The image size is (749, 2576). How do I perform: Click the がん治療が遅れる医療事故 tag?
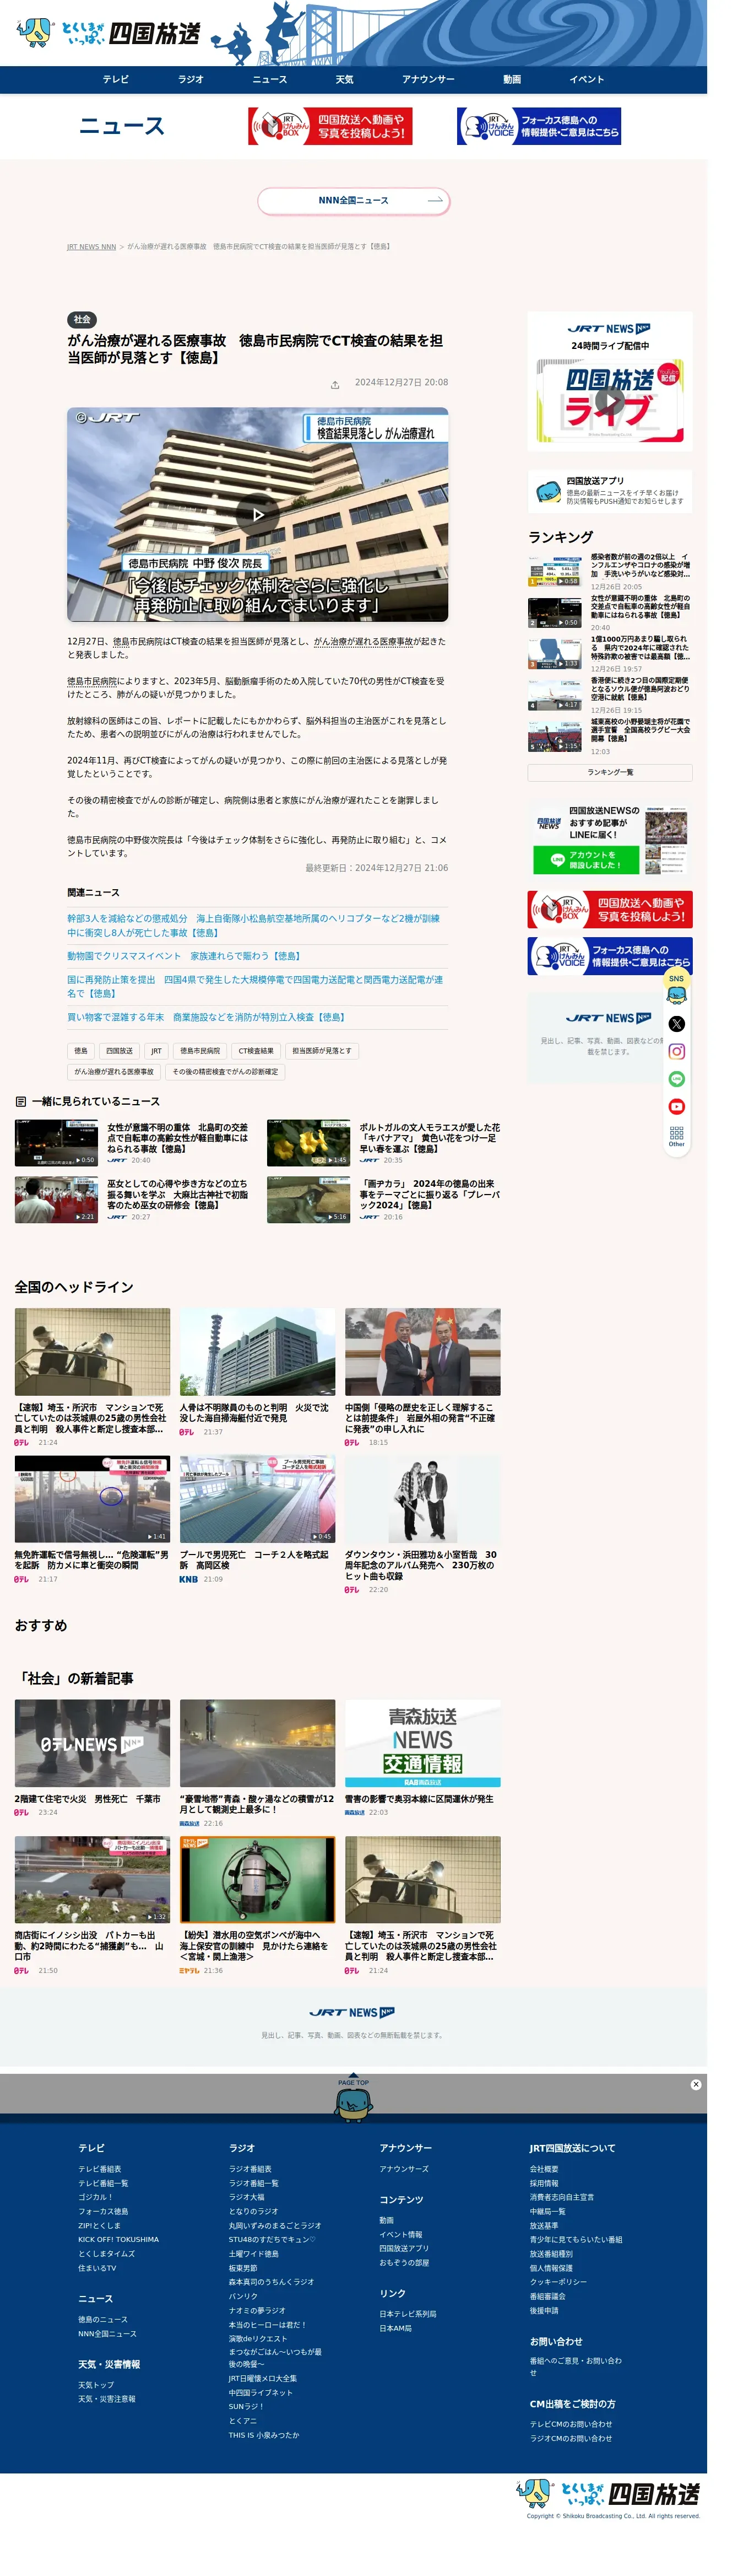tap(114, 1072)
